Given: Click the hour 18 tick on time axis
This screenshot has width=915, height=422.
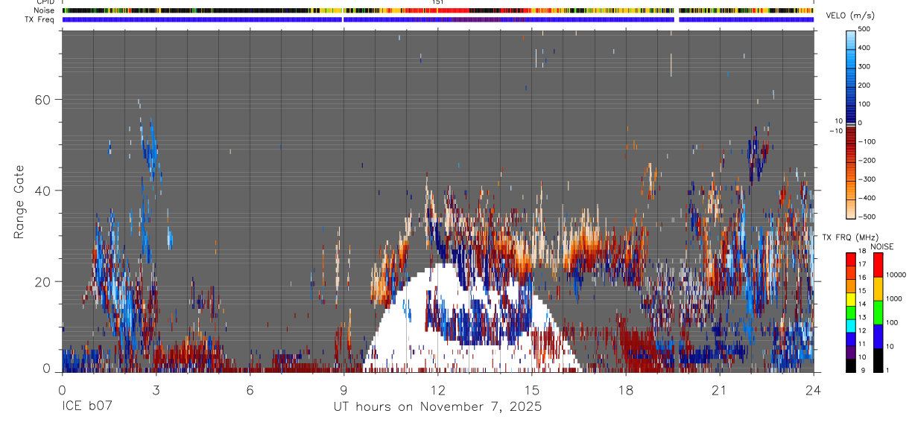Looking at the screenshot, I should click(x=626, y=389).
